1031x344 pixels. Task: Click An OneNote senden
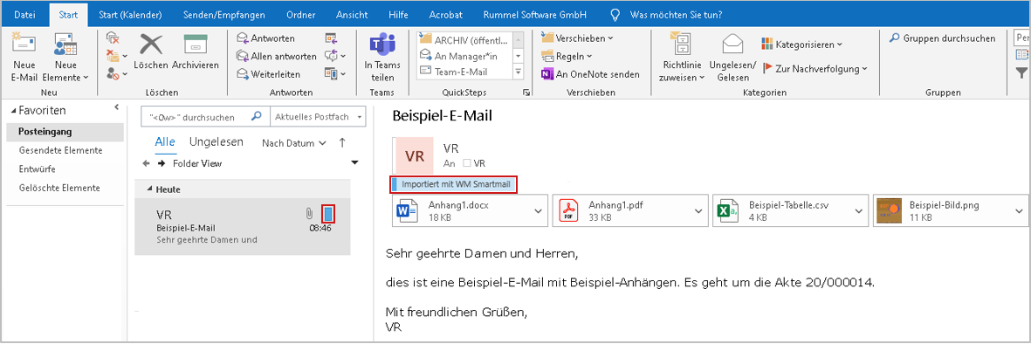590,74
